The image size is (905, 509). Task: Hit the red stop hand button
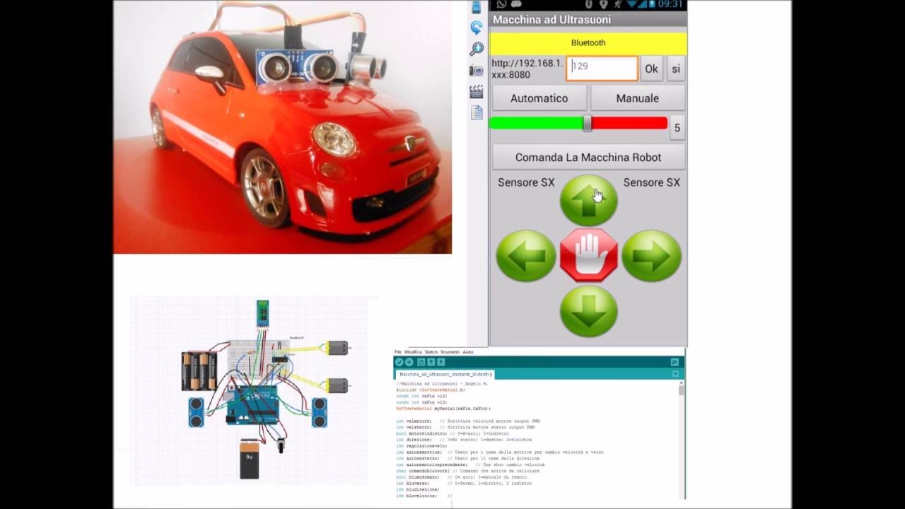pyautogui.click(x=588, y=255)
